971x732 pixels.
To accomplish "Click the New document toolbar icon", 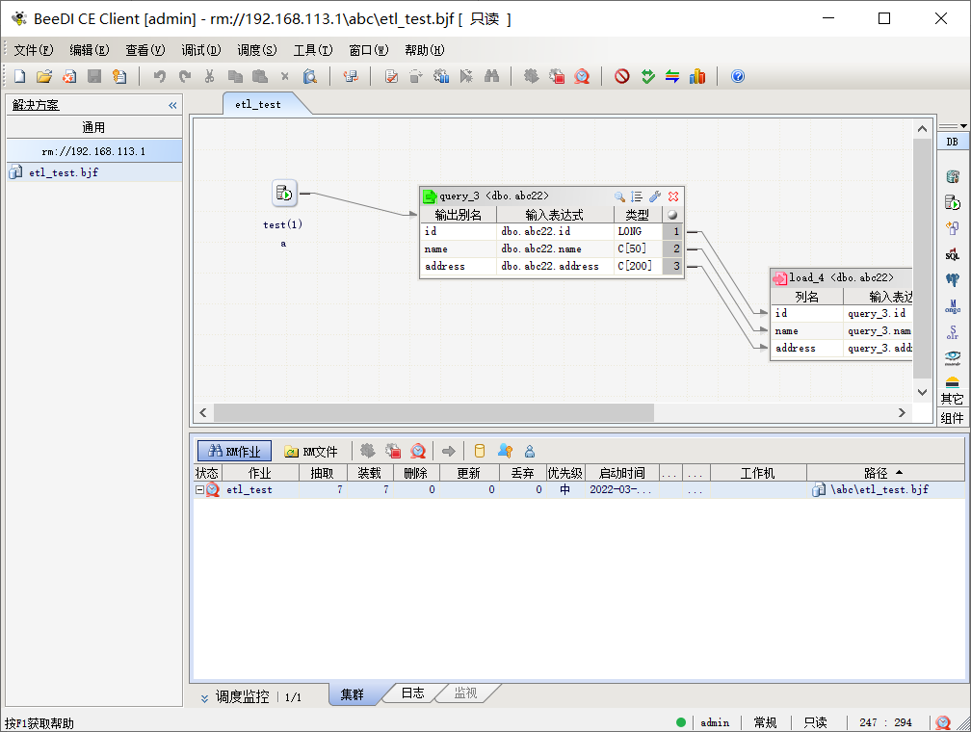I will (x=20, y=76).
